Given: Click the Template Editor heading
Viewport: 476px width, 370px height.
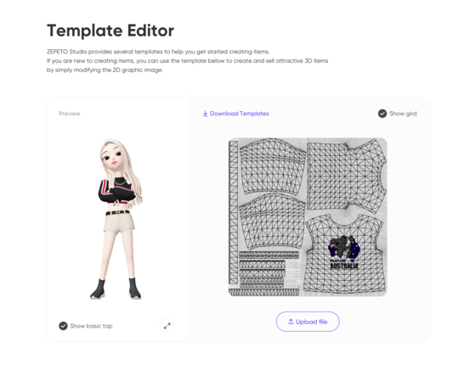Looking at the screenshot, I should coord(110,31).
